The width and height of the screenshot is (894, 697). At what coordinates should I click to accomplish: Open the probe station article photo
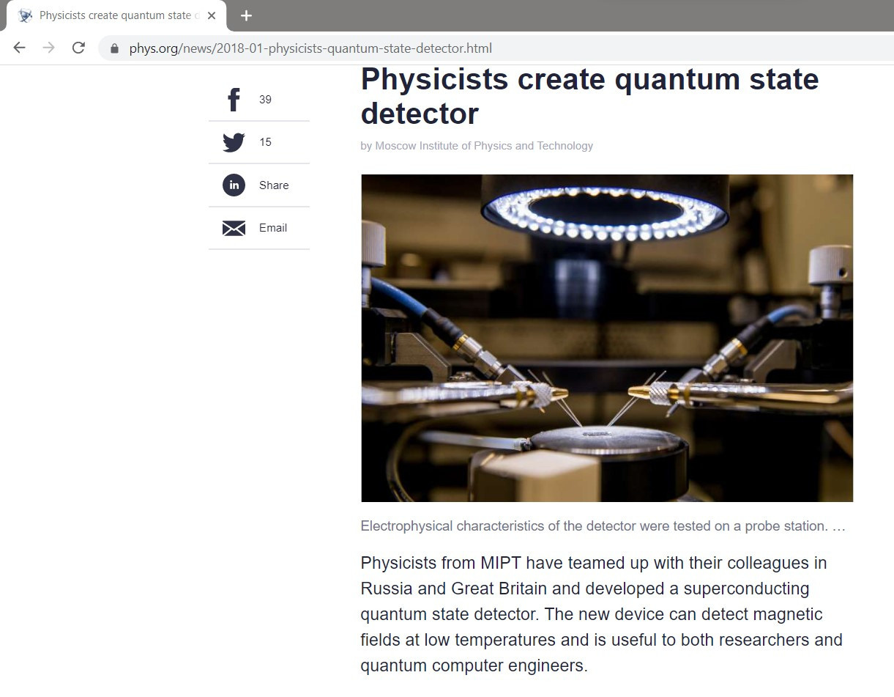(x=606, y=338)
